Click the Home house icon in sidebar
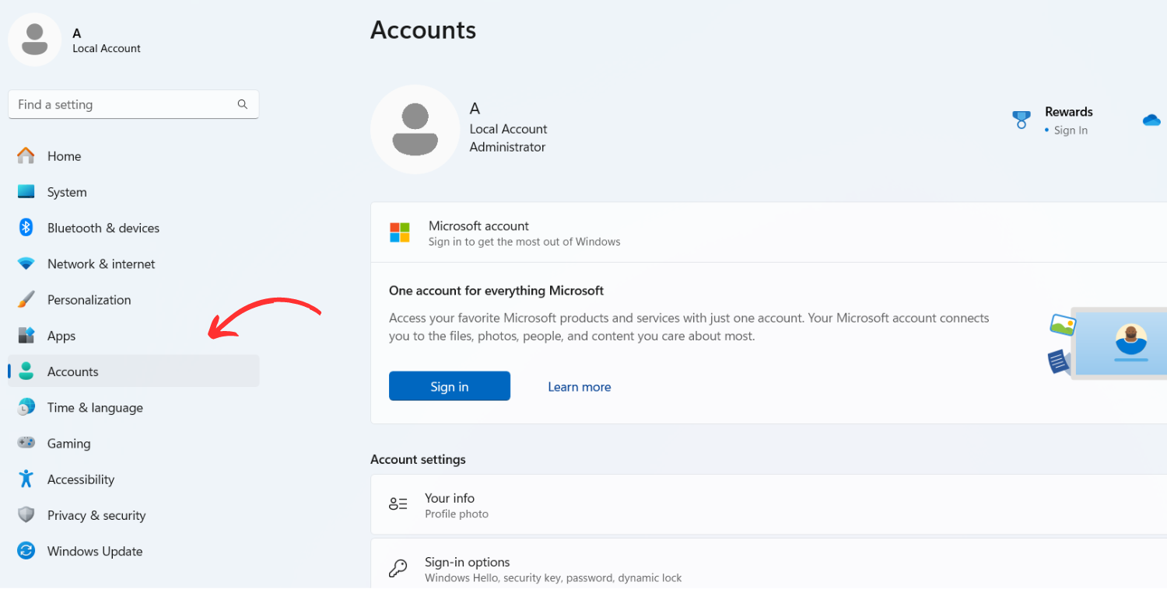 (26, 156)
